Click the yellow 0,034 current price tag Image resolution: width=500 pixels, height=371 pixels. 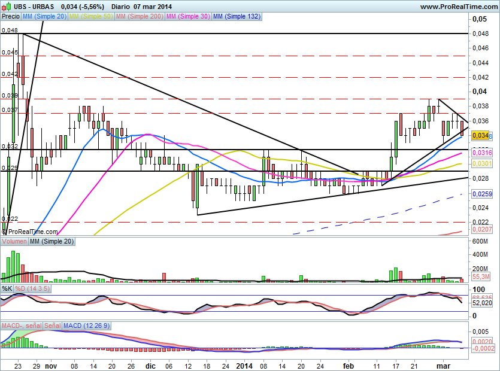pos(480,135)
